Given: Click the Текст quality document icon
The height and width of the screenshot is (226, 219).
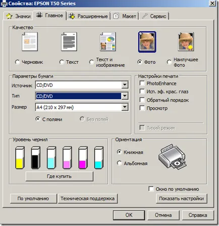Looking at the screenshot, I should [69, 42].
